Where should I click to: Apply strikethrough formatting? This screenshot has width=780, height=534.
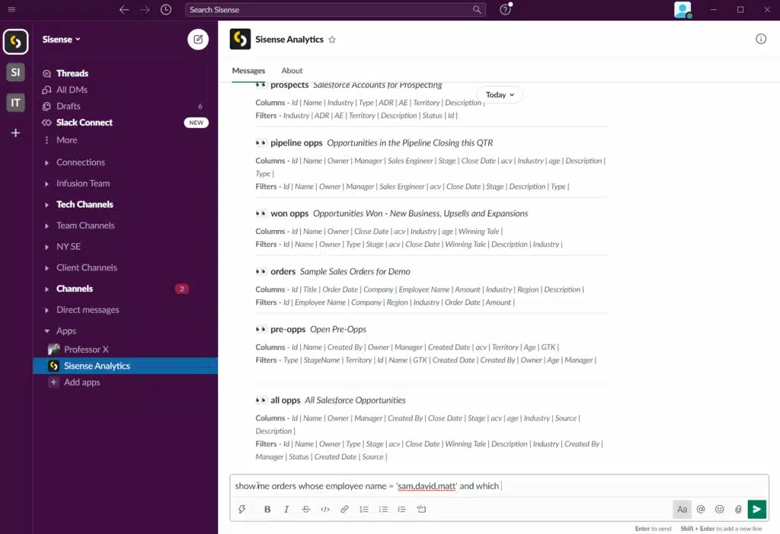[305, 509]
